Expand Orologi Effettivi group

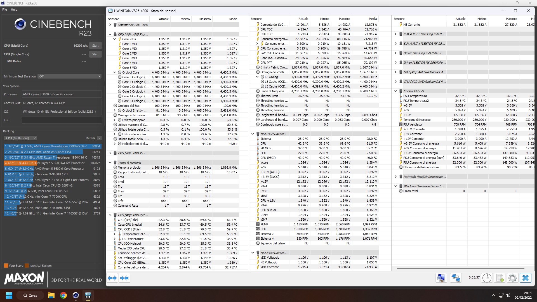(x=114, y=110)
